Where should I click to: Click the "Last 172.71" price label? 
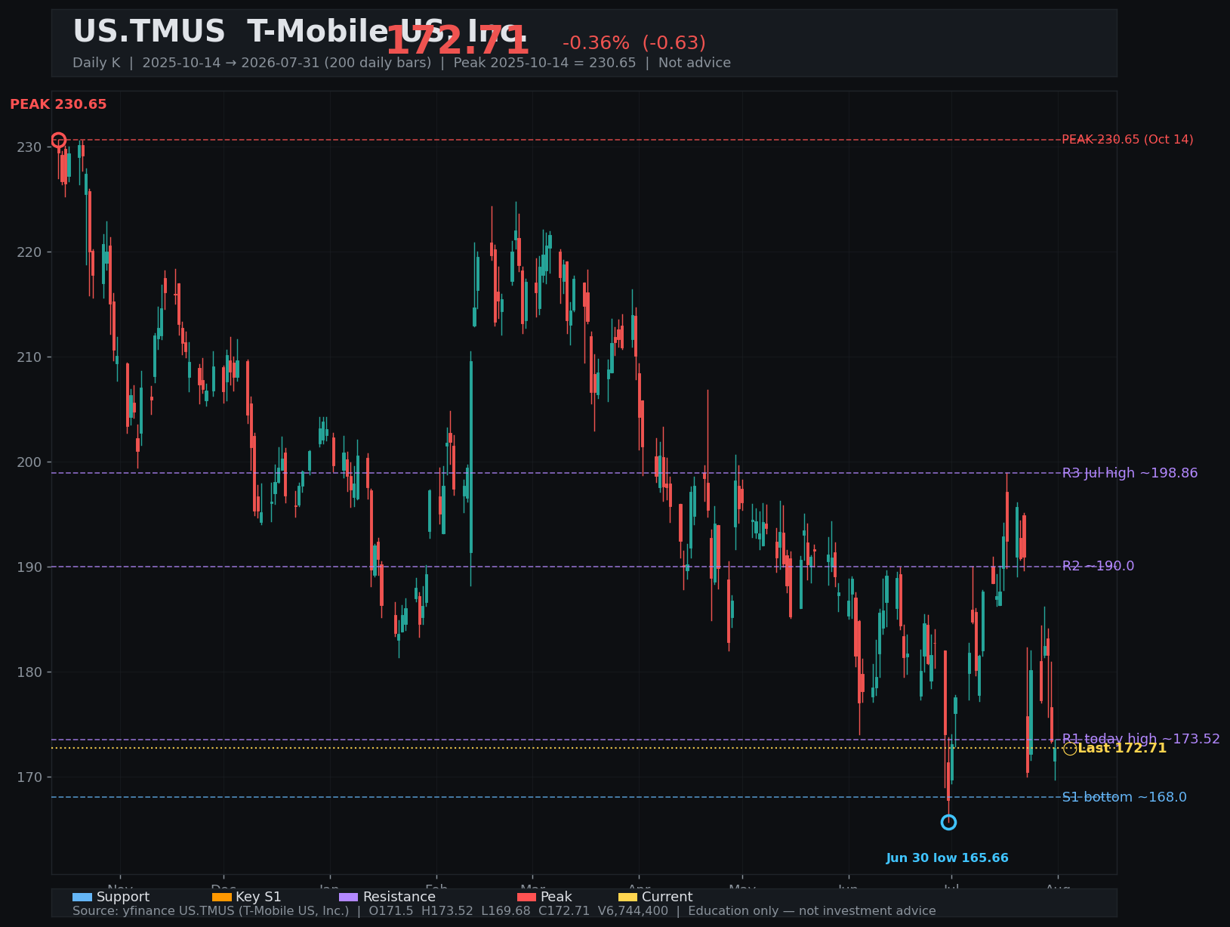click(1122, 748)
